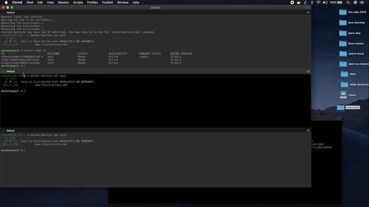Open the Help menu
The height and width of the screenshot is (207, 369).
[x=135, y=2]
